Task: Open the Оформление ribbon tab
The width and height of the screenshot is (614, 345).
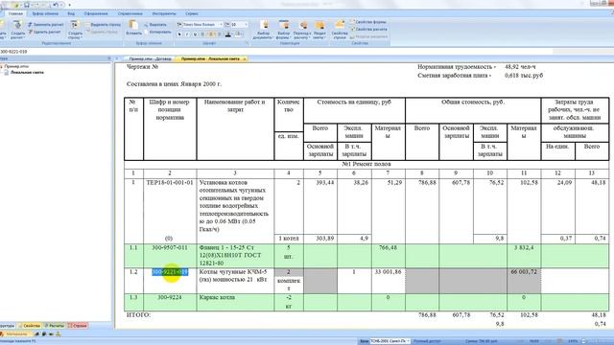Action: (x=96, y=13)
